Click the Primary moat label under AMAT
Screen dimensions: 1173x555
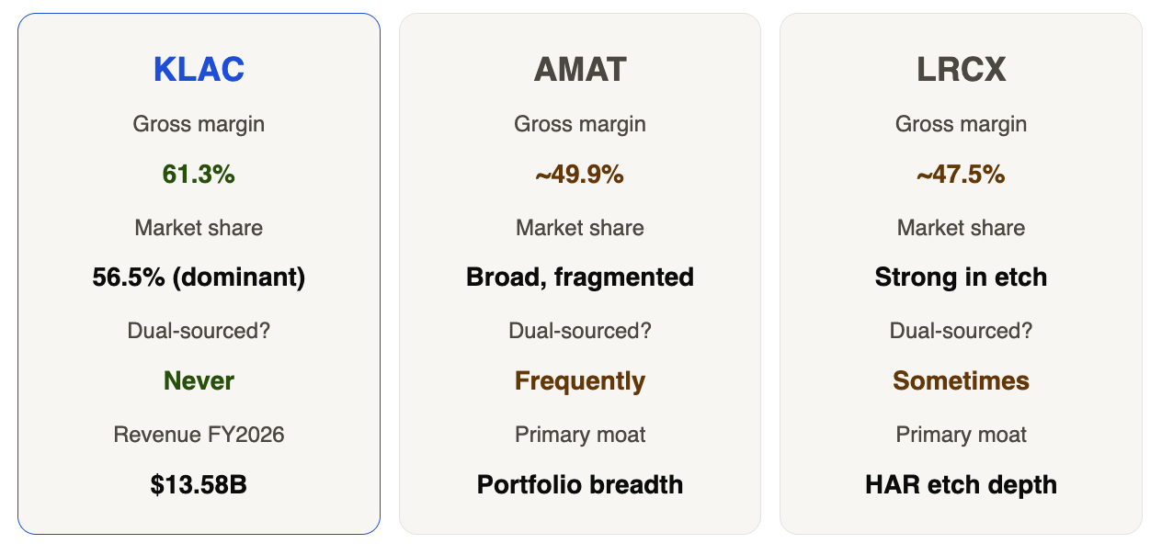tap(580, 434)
